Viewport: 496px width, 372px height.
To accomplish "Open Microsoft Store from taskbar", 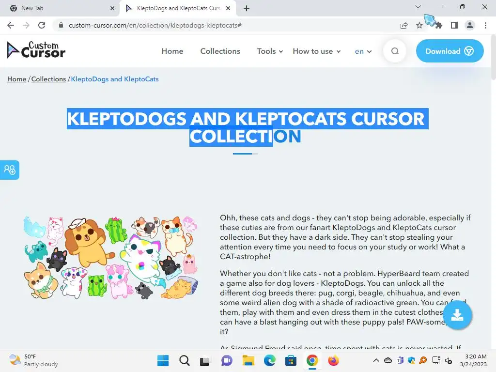I will click(x=291, y=360).
